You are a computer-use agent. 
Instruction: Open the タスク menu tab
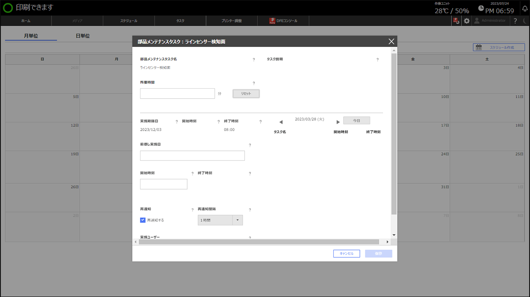(180, 21)
